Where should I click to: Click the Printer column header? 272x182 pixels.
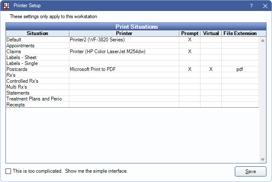(124, 33)
